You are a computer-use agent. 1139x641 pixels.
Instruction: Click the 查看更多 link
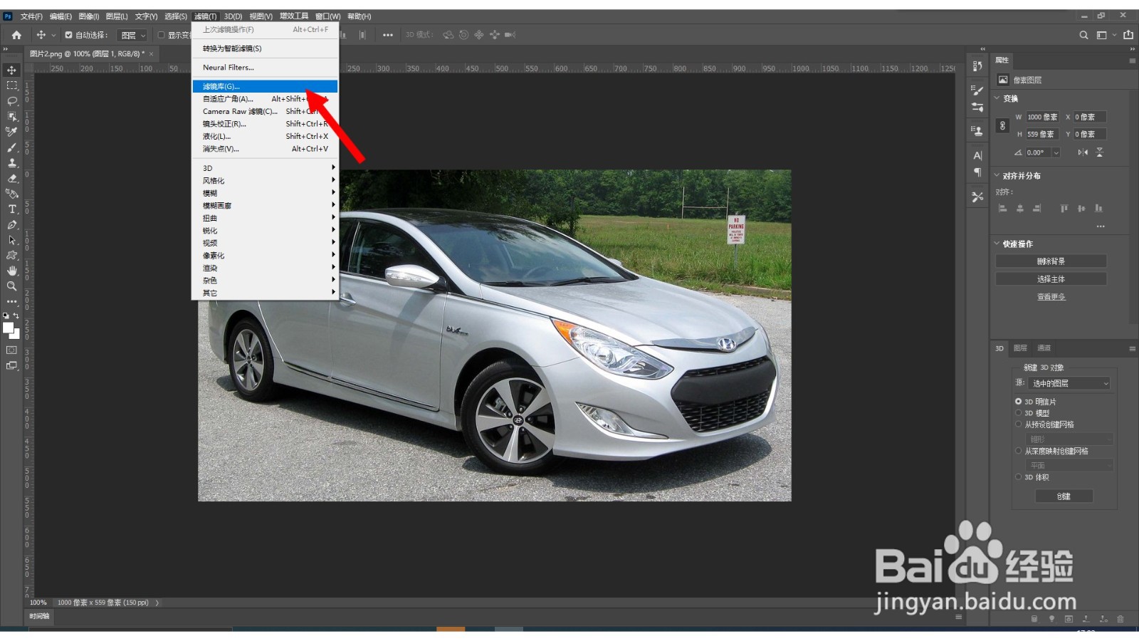[x=1051, y=297]
